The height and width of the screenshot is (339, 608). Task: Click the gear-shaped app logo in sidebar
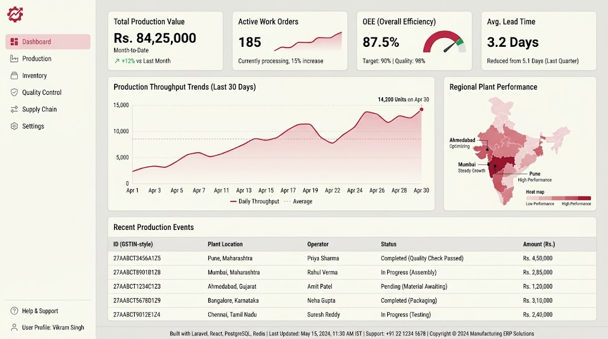tap(15, 14)
